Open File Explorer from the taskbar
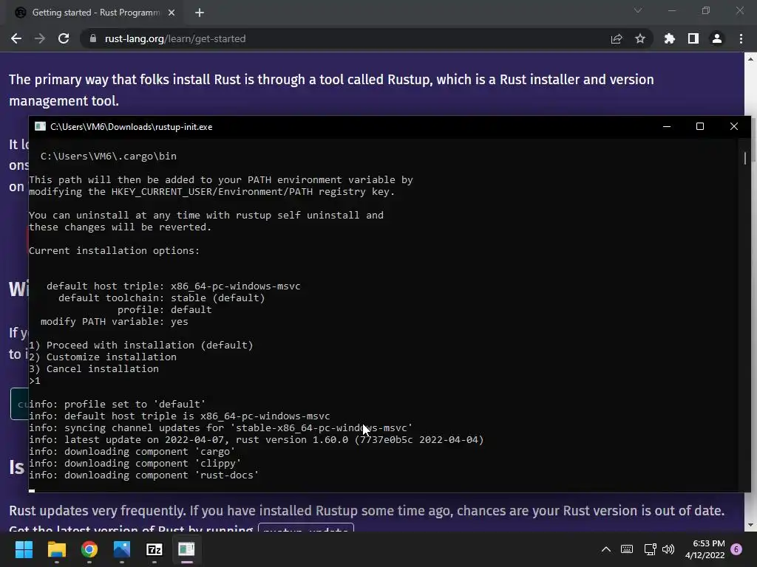This screenshot has height=567, width=757. click(x=56, y=549)
